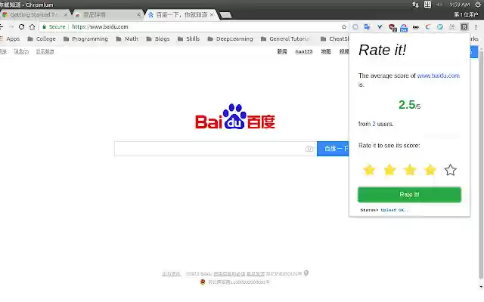Image resolution: width=484 pixels, height=302 pixels.
Task: Click the blue 百度一下 search button
Action: (x=333, y=149)
